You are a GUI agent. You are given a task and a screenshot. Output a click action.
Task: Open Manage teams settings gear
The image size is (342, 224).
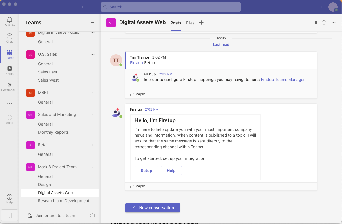click(x=93, y=216)
